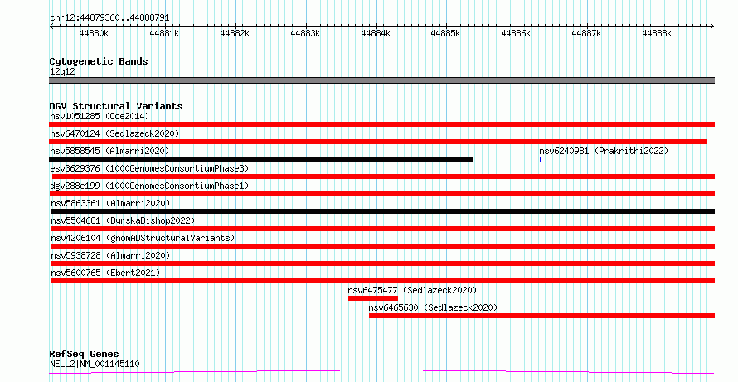The height and width of the screenshot is (382, 738).
Task: Open nsv5504681 (ByrskaBishop2022) label
Action: (x=123, y=220)
